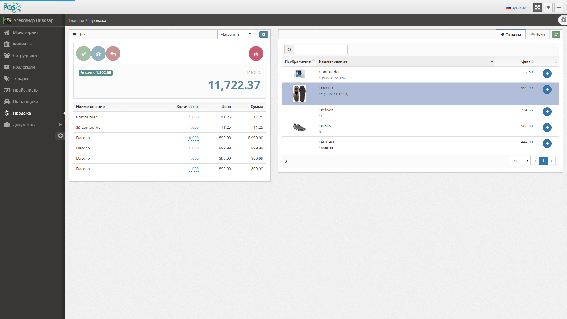Click the green refresh button near Чеки tab
Screen dimensions: 567x319
[556, 35]
